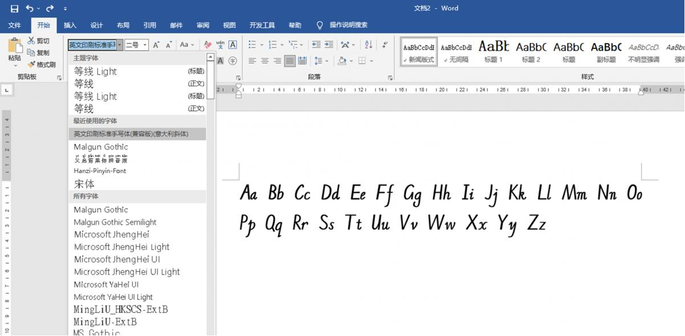Screen dimensions: 685x336
Task: Click the Save icon in title bar
Action: coord(14,9)
